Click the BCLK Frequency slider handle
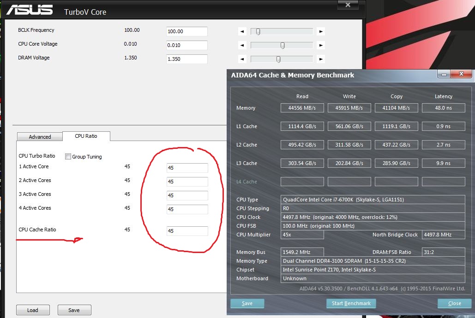This screenshot has width=475, height=318. click(x=258, y=31)
